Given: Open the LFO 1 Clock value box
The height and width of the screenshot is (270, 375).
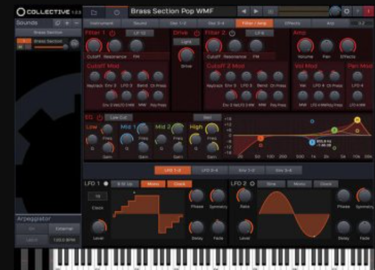Looking at the screenshot, I should click(x=98, y=196).
